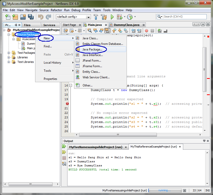Image resolution: width=213 pixels, height=195 pixels.
Task: Expand the Test Packages node
Action: [9, 53]
